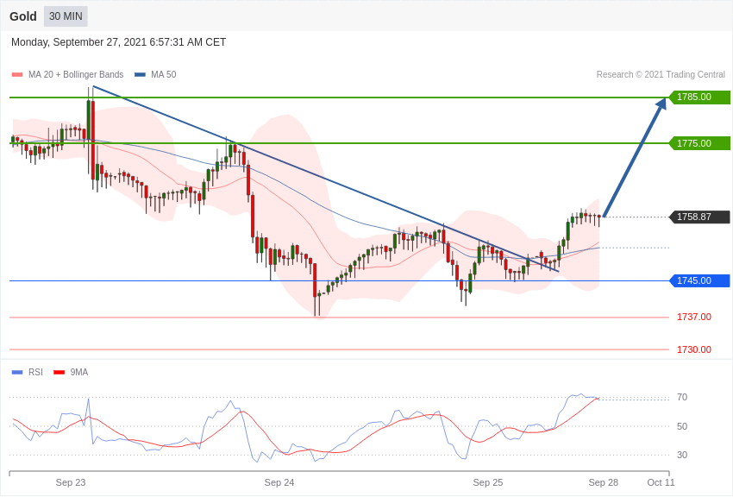Click the red 1737.00 support label

click(694, 317)
